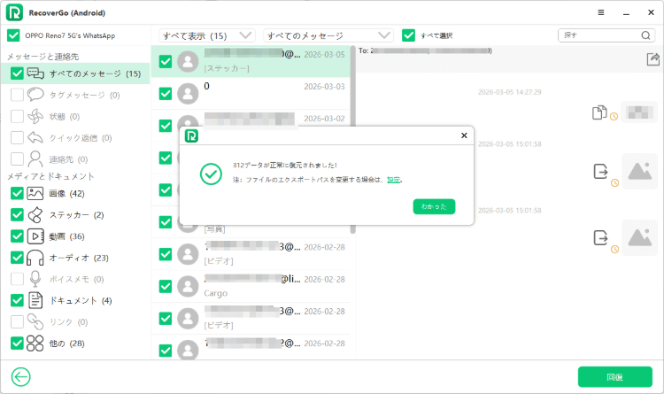664x394 pixels.
Task: Click the 回復 recover button
Action: pyautogui.click(x=615, y=376)
